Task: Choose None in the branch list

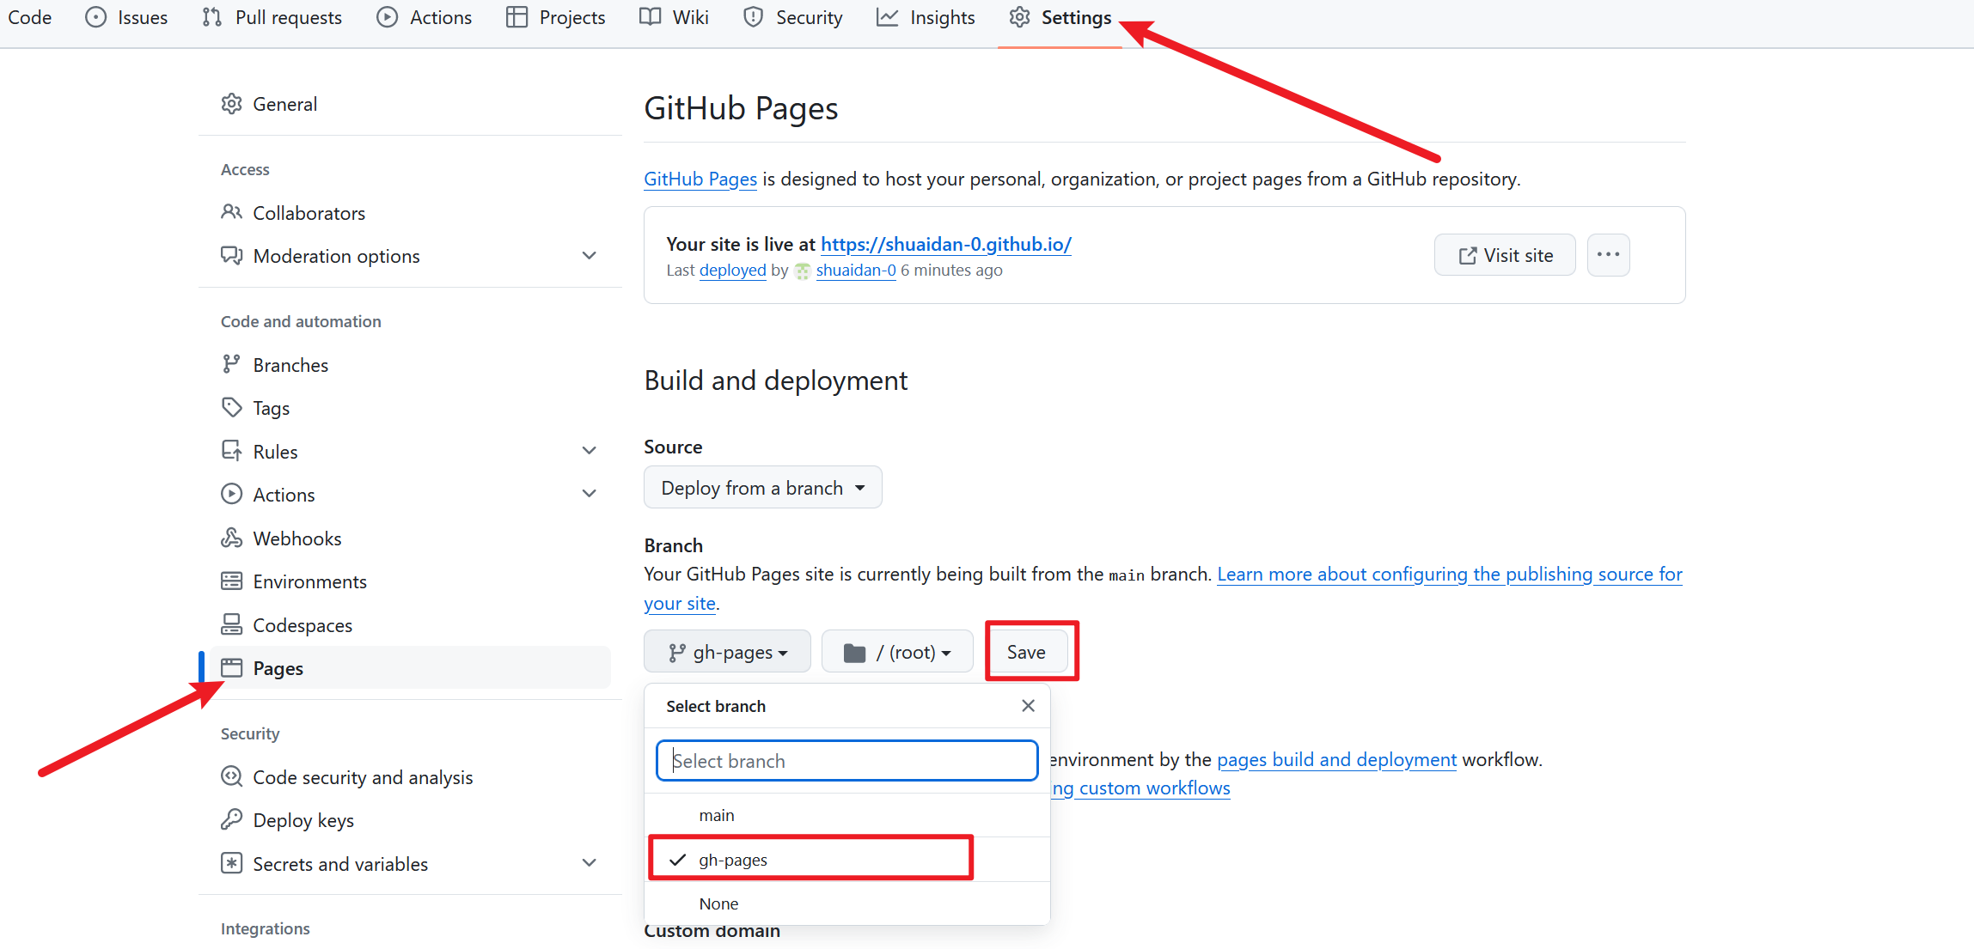Action: (846, 903)
